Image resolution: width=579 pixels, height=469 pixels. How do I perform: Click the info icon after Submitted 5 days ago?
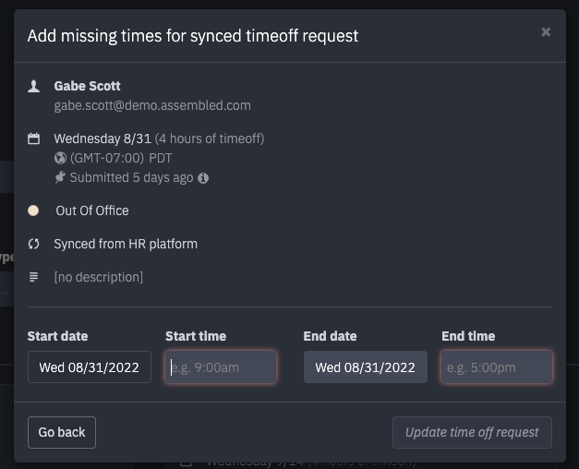[x=203, y=178]
